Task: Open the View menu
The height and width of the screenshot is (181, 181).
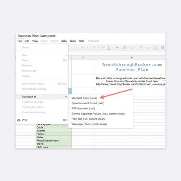Action: [35, 41]
